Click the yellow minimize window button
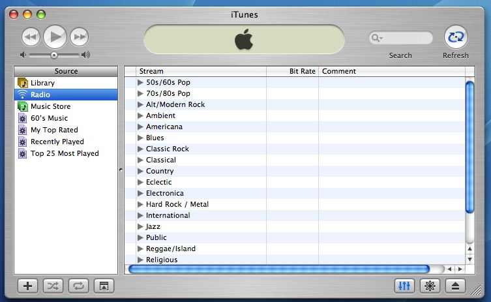The width and height of the screenshot is (491, 302). coord(27,14)
